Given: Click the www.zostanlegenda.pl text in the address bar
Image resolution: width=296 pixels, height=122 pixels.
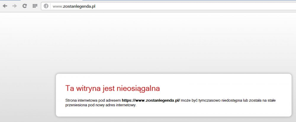Looking at the screenshot, I should pyautogui.click(x=74, y=6).
